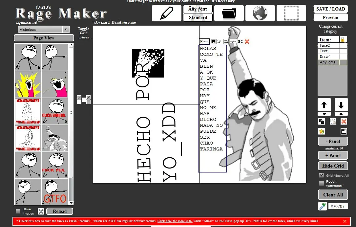Select the yellow 'all the things' face

coord(28,84)
